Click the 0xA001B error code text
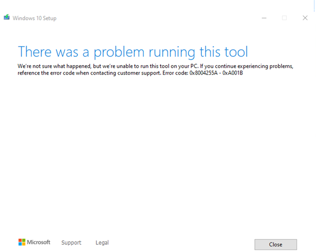Screen dimensions: 316x252 [232, 73]
